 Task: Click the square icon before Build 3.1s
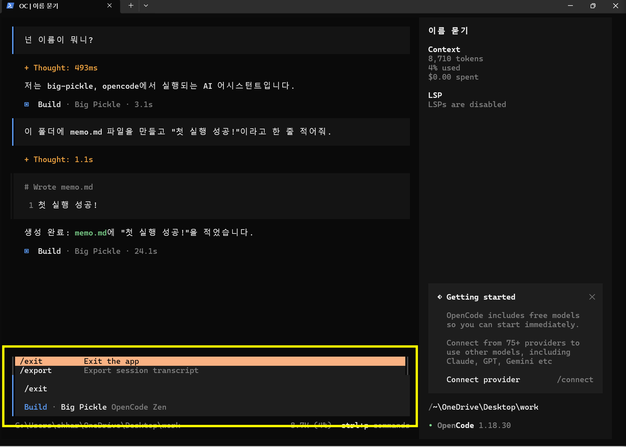click(x=27, y=104)
